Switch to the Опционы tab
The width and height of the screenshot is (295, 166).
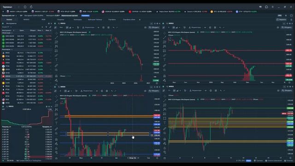coord(60,19)
